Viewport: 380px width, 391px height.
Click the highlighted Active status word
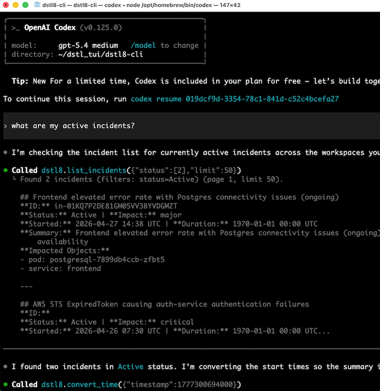130,367
